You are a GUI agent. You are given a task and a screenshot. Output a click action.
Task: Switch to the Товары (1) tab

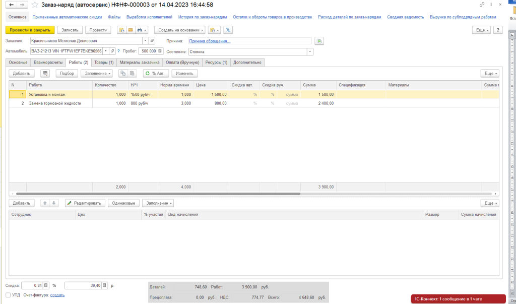tap(104, 63)
